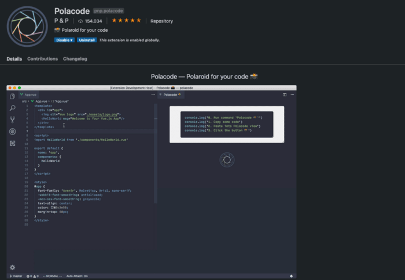Open the Search magnifier in activity bar

pos(12,108)
